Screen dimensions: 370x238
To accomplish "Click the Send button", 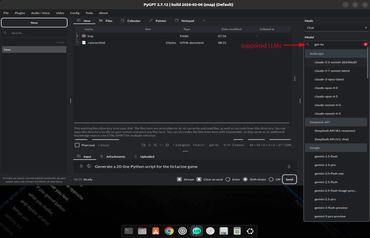I will [x=289, y=179].
